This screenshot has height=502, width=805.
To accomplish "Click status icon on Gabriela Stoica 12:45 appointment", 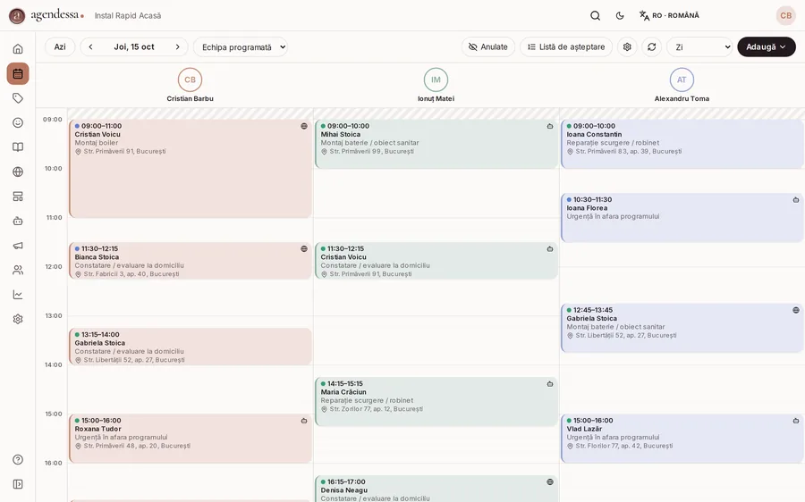I will 796,310.
